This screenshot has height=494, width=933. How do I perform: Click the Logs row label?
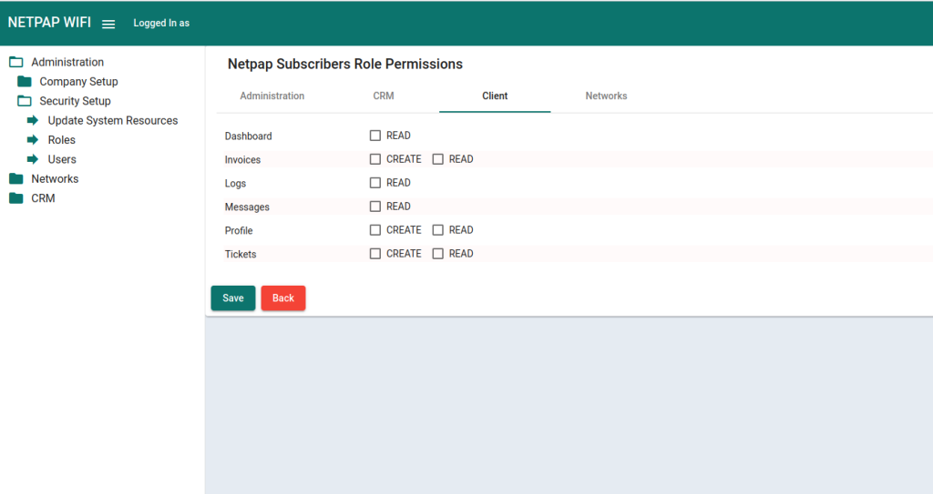pos(235,183)
